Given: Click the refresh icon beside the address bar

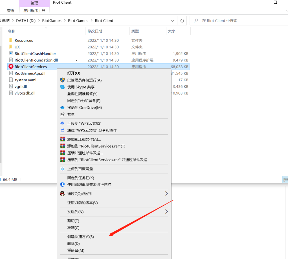Looking at the screenshot, I should (x=182, y=21).
